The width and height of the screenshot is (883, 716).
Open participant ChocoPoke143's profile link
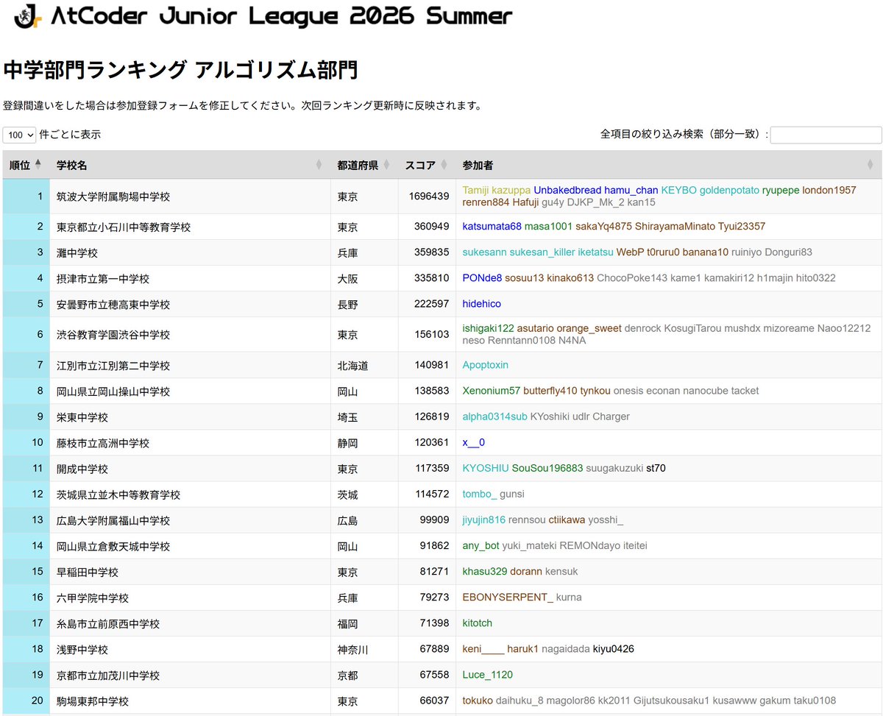632,278
